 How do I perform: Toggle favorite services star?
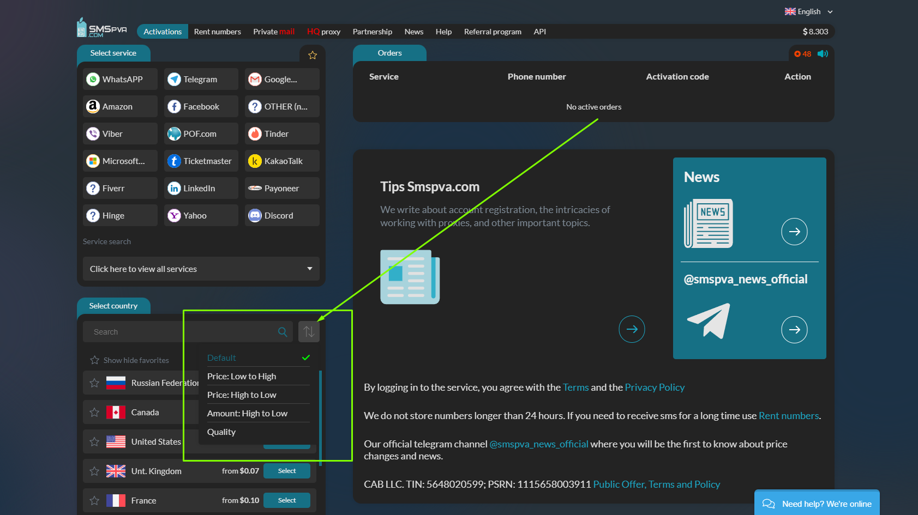pos(313,55)
